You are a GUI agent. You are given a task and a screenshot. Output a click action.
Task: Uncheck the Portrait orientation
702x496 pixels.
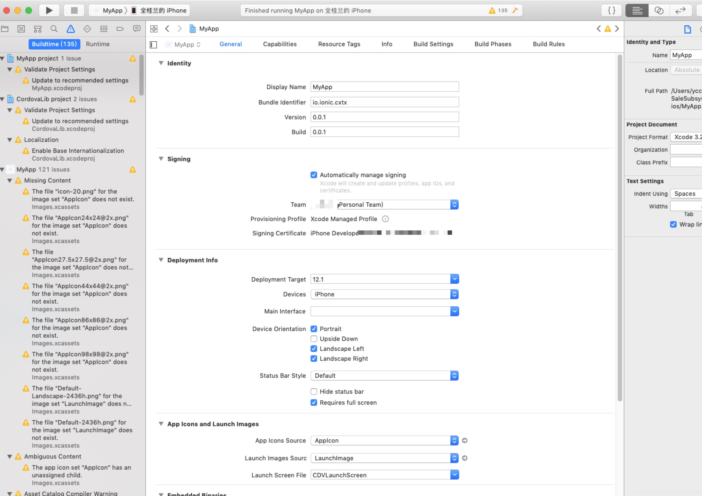pyautogui.click(x=314, y=329)
